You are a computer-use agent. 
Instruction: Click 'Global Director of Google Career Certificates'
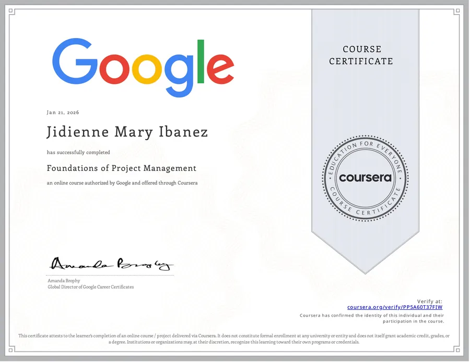click(x=91, y=286)
